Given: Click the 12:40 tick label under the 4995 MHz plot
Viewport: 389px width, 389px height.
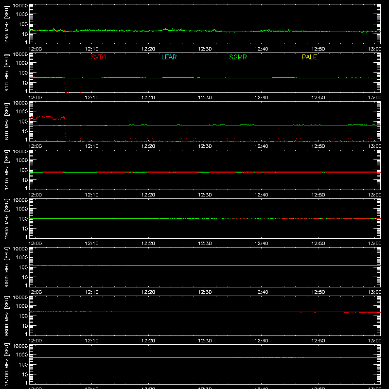Looking at the screenshot, I should pos(261,292).
